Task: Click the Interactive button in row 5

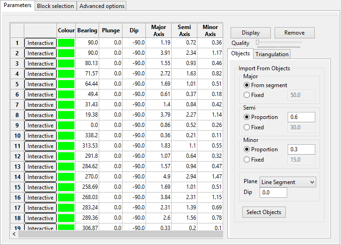Action: [x=40, y=84]
